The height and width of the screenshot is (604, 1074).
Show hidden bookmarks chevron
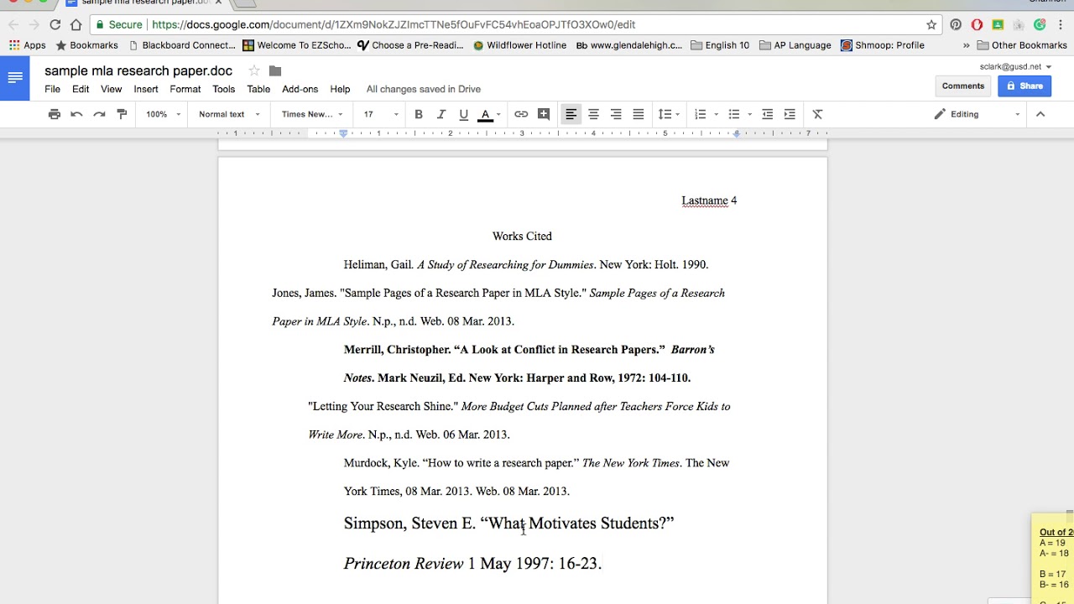coord(966,45)
